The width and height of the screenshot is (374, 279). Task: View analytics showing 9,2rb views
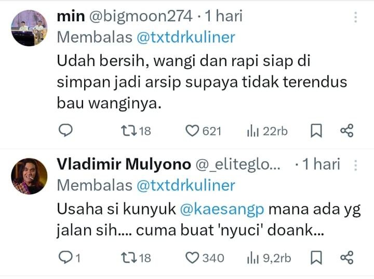point(253,257)
